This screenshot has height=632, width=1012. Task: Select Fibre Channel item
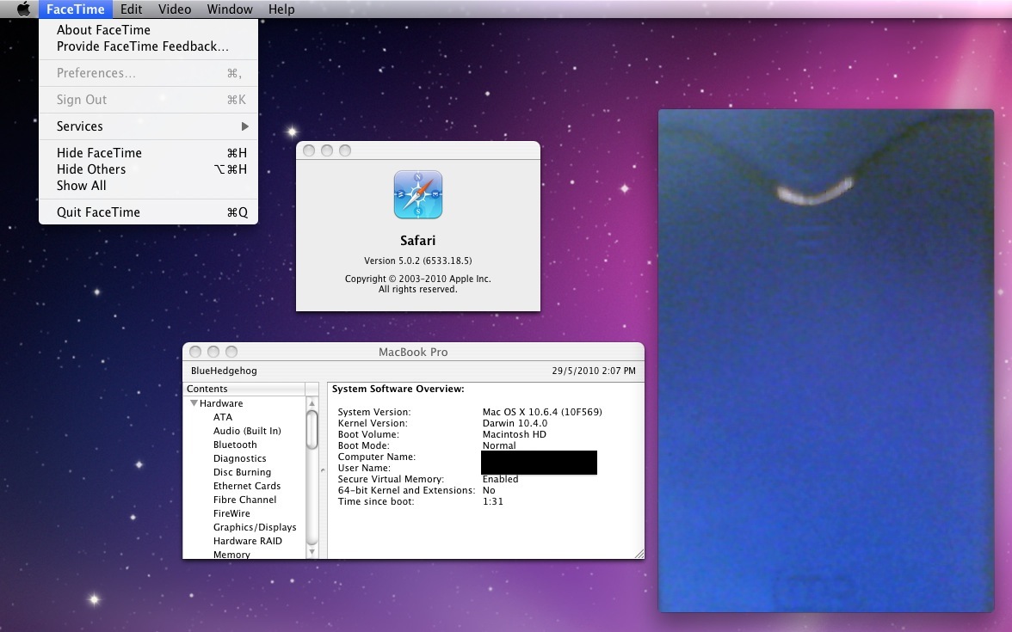tap(244, 500)
